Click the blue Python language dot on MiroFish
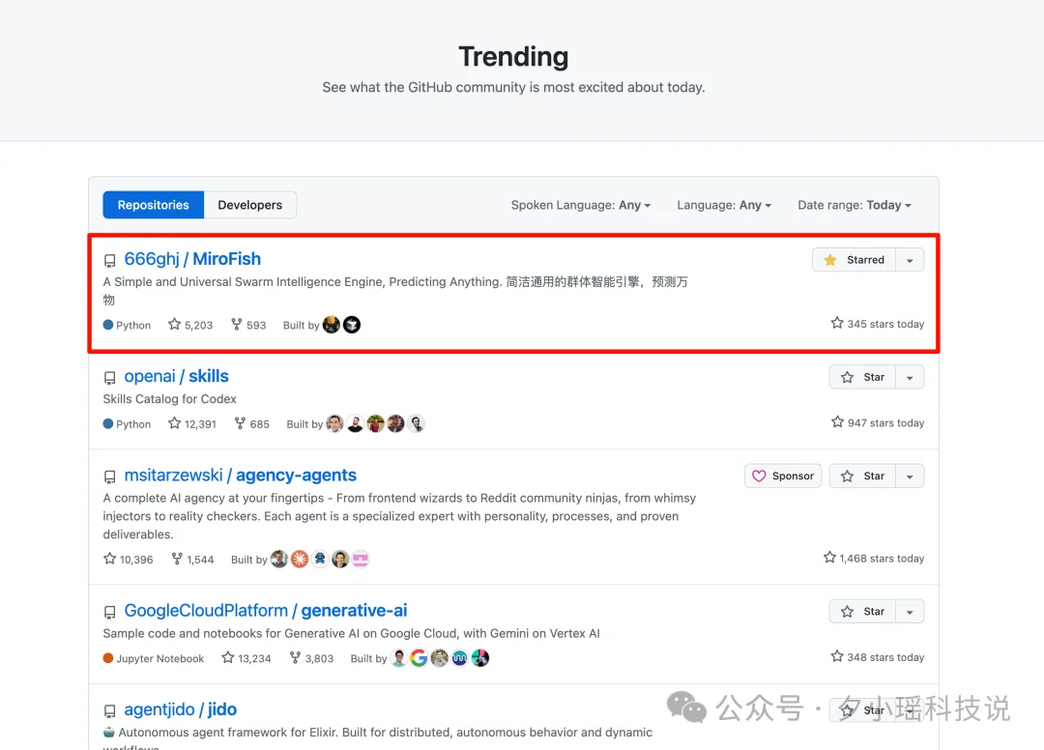 coord(108,325)
